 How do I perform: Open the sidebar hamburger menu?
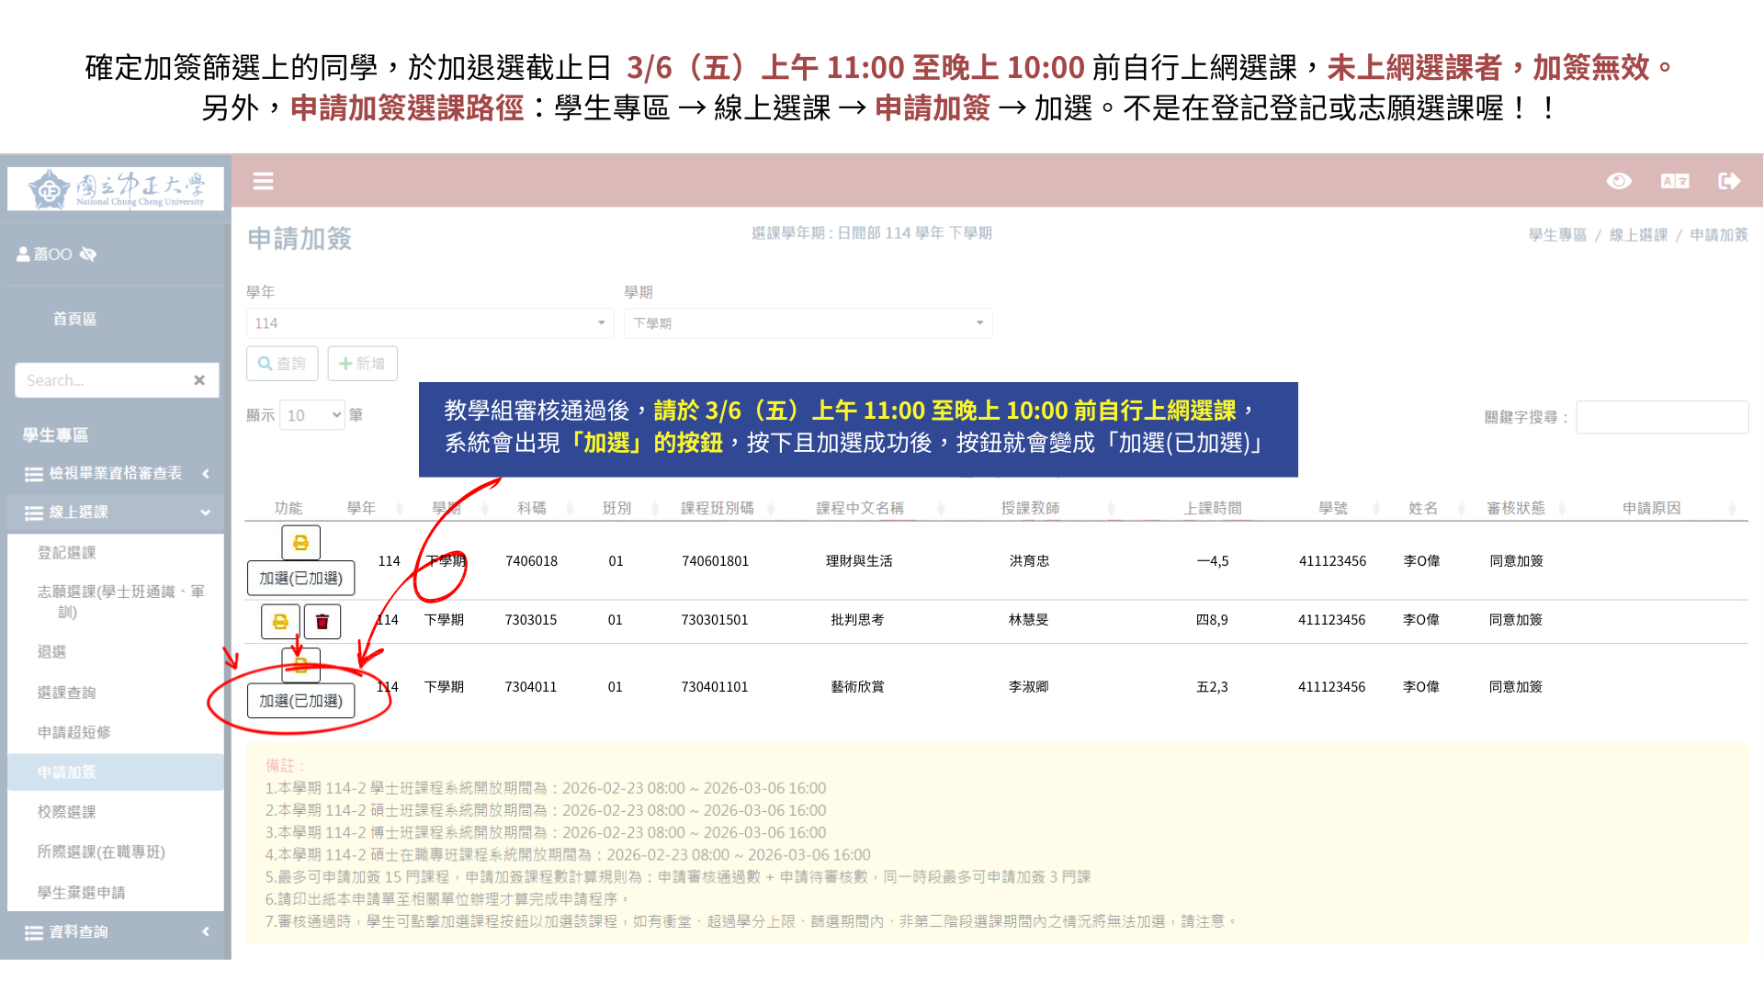click(x=264, y=181)
